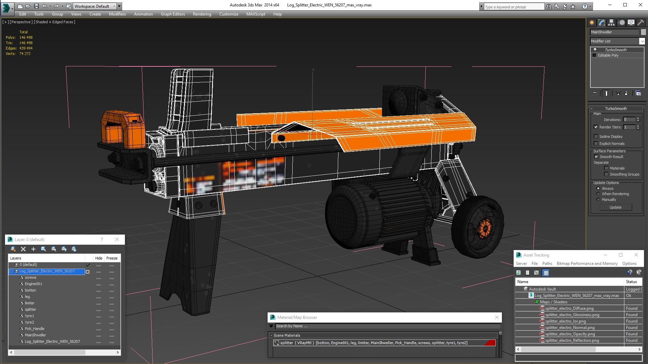Screen dimensions: 648x364
Task: Select the Always update option
Action: [x=598, y=188]
